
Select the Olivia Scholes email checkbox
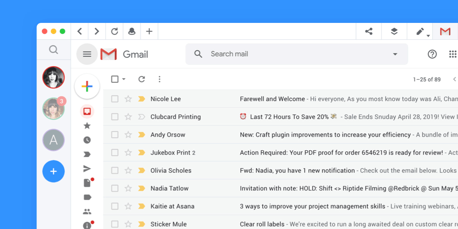115,171
